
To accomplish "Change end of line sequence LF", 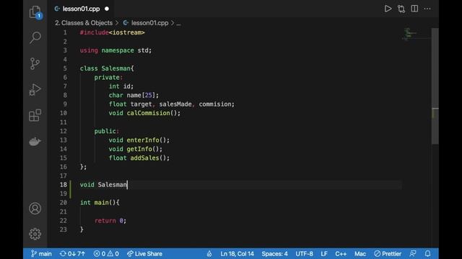I will pyautogui.click(x=324, y=254).
